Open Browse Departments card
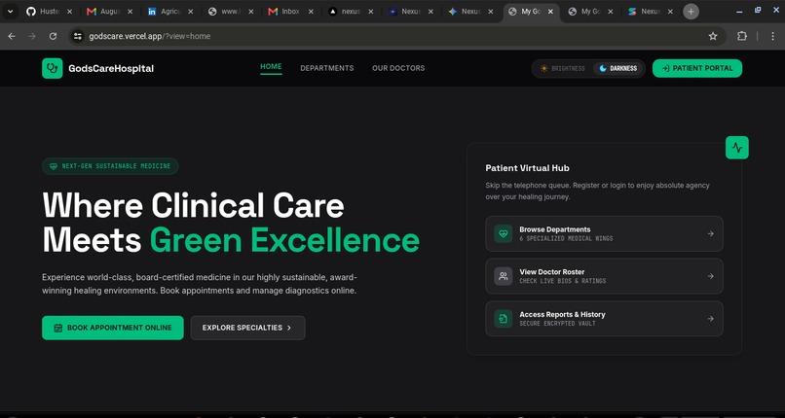 [604, 233]
